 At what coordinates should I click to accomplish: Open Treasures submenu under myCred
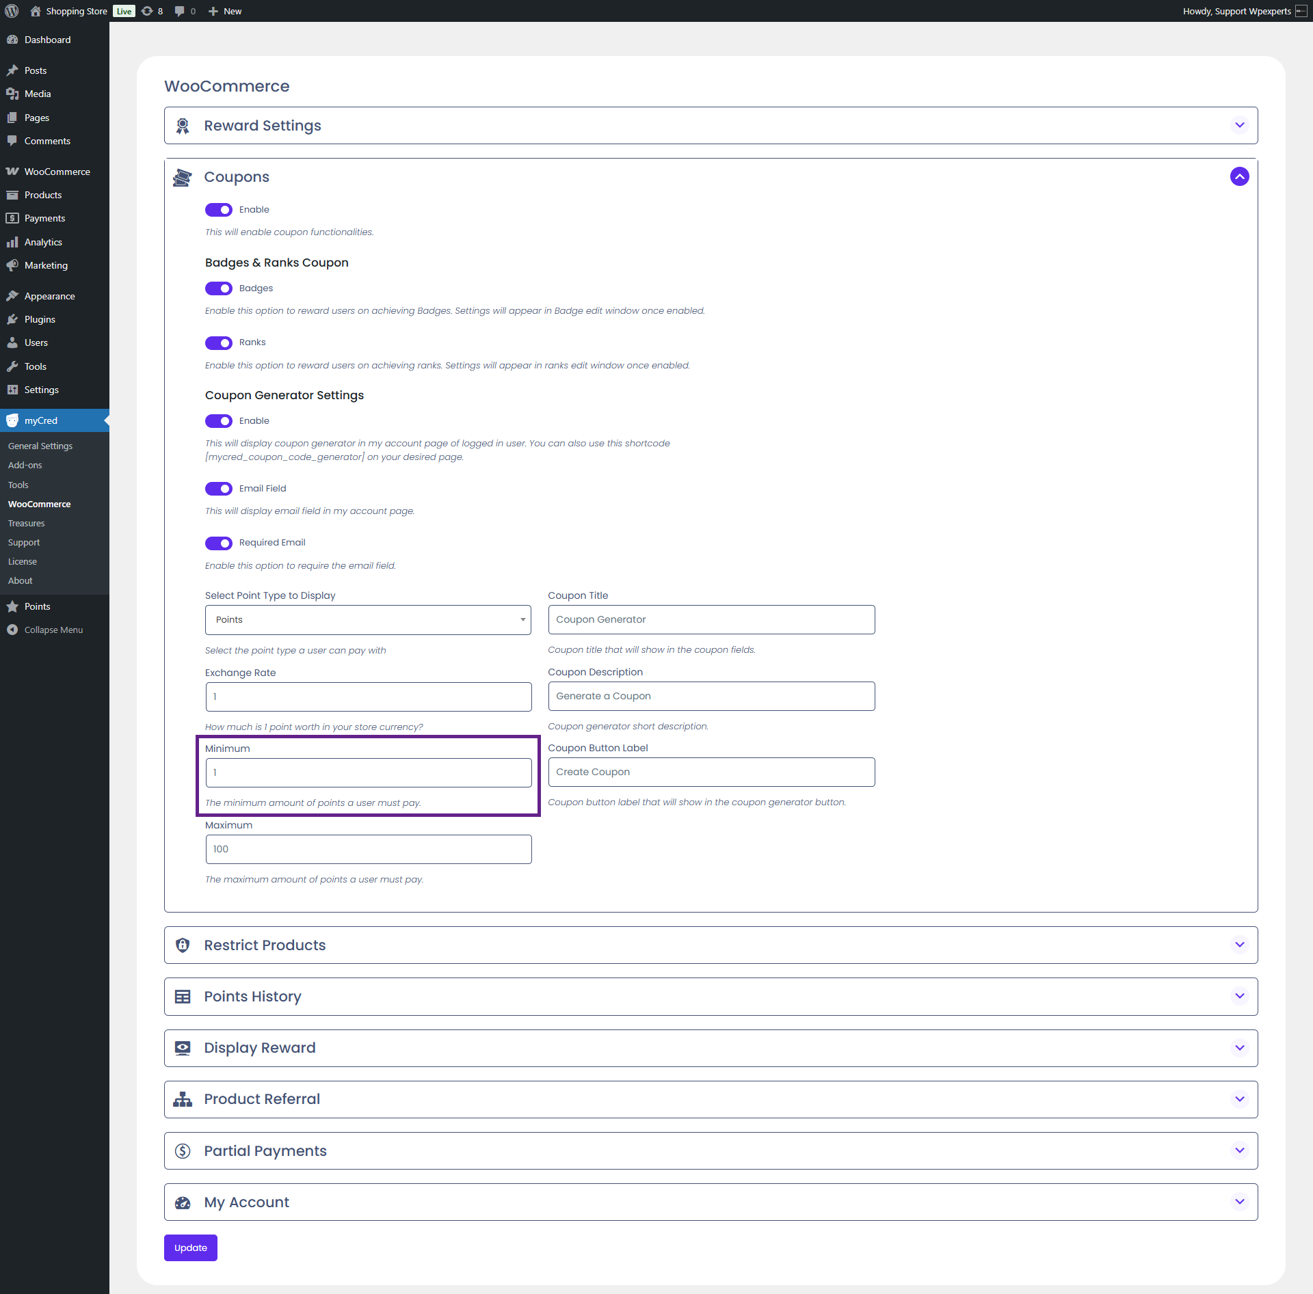(26, 523)
